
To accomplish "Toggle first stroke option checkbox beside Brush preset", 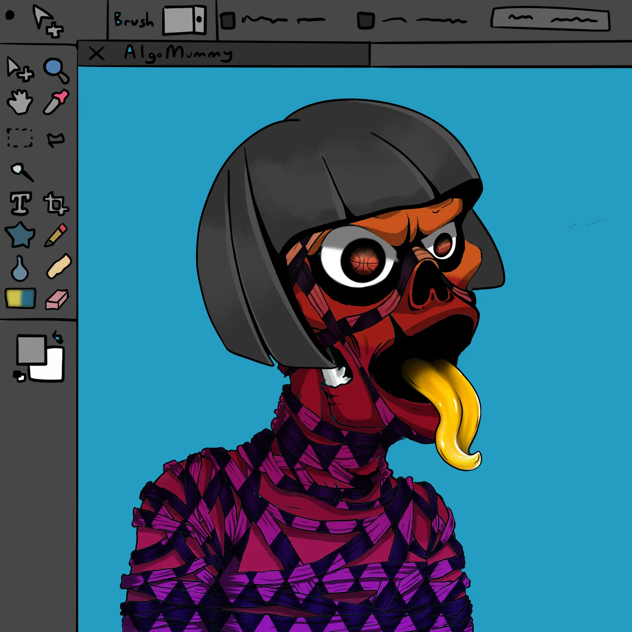I will pyautogui.click(x=228, y=21).
